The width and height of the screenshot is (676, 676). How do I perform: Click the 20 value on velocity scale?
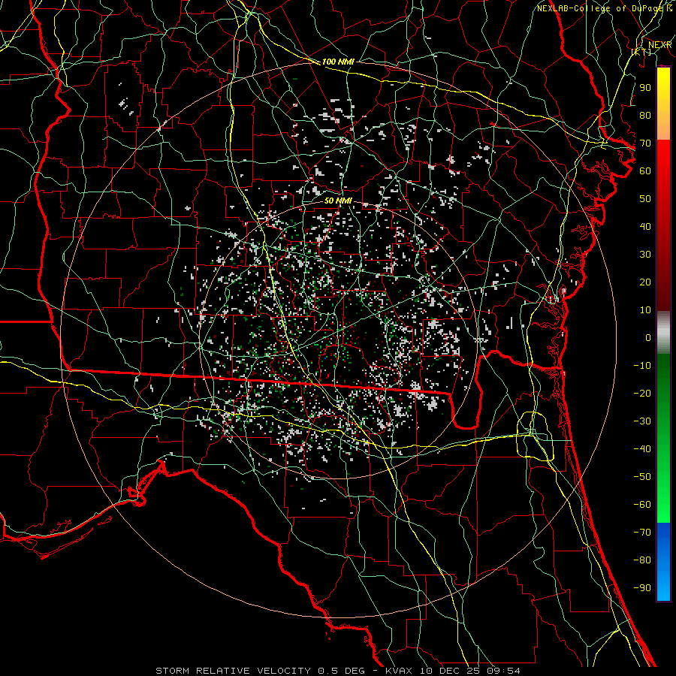click(x=645, y=282)
